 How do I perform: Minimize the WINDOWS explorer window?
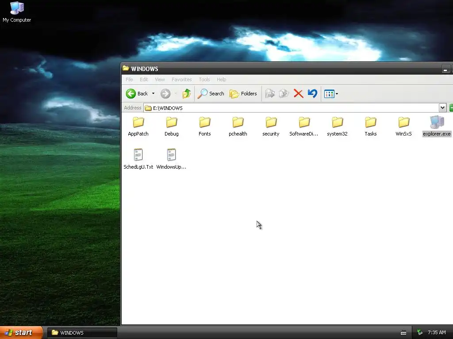coord(445,69)
